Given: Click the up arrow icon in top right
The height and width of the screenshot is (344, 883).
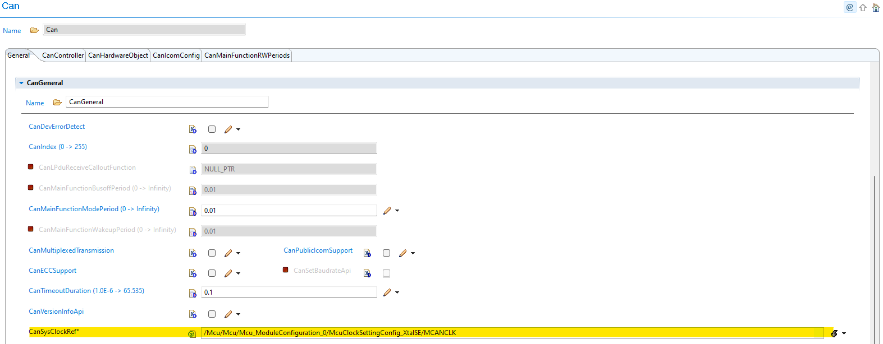Looking at the screenshot, I should pyautogui.click(x=863, y=7).
